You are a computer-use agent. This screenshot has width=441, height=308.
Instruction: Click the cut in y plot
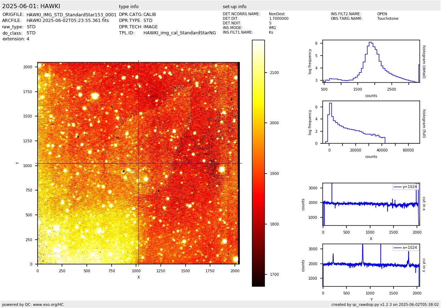(x=371, y=265)
